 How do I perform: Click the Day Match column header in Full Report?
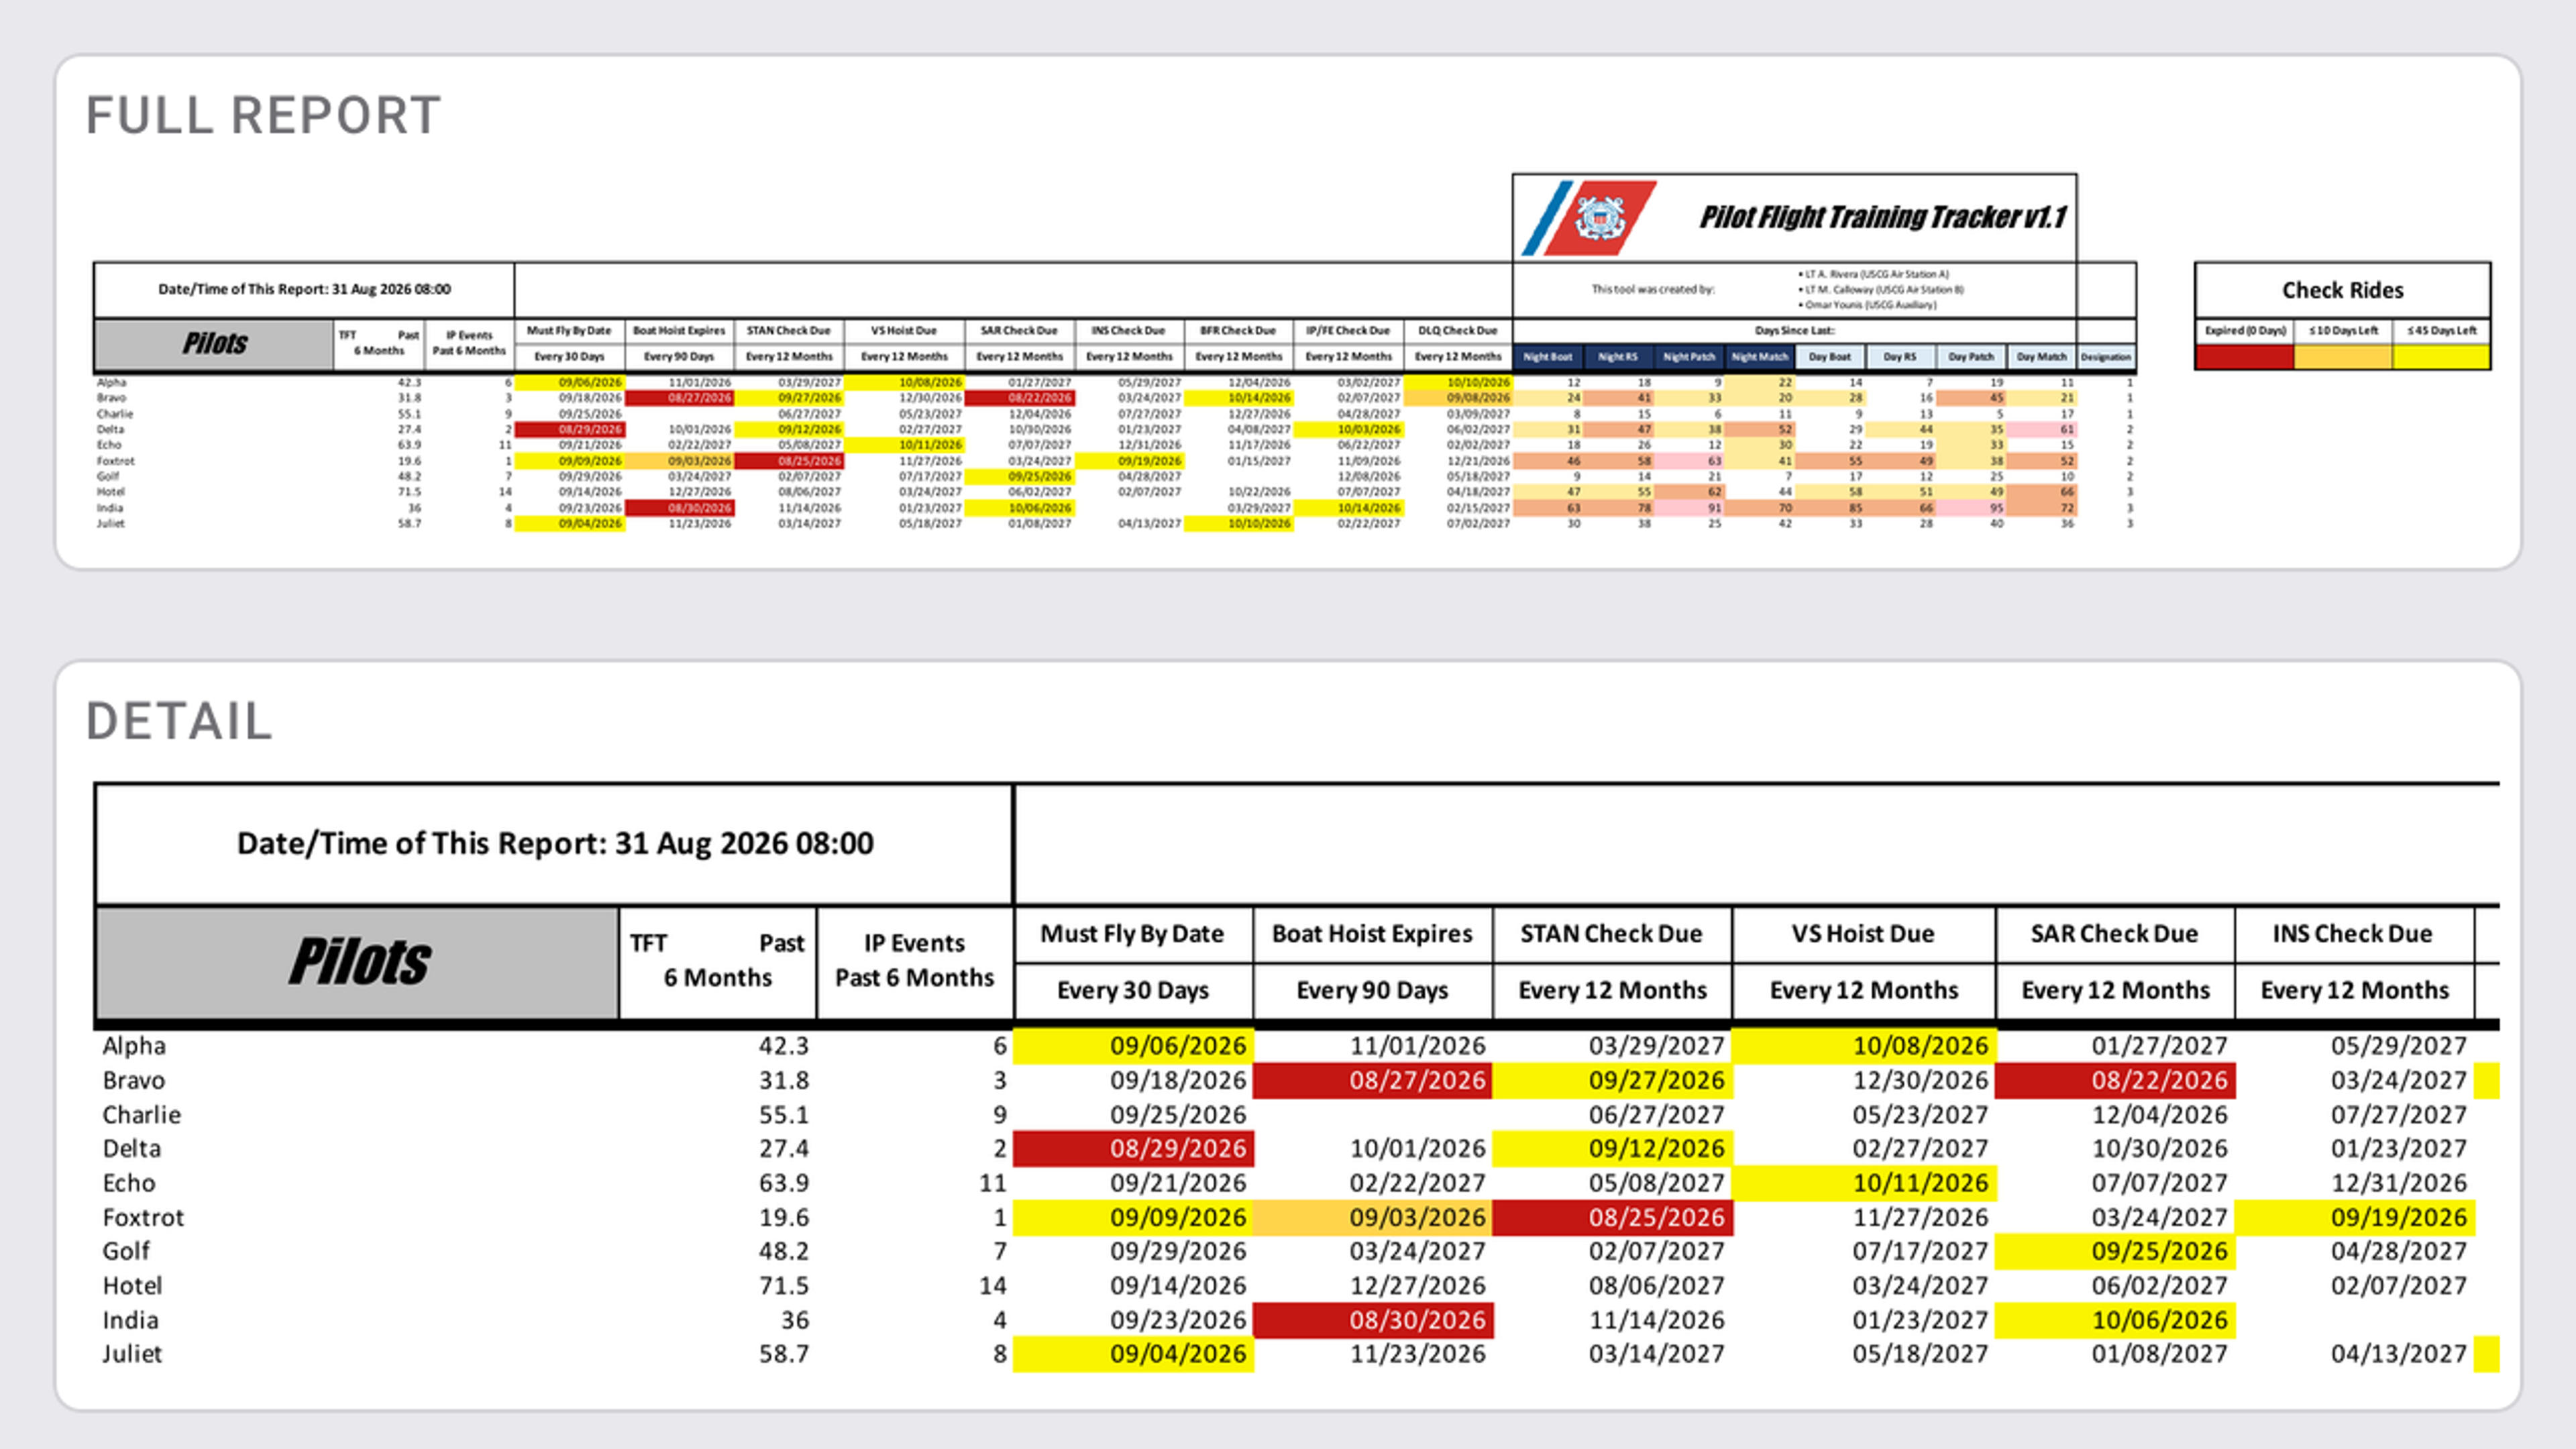(x=2041, y=357)
